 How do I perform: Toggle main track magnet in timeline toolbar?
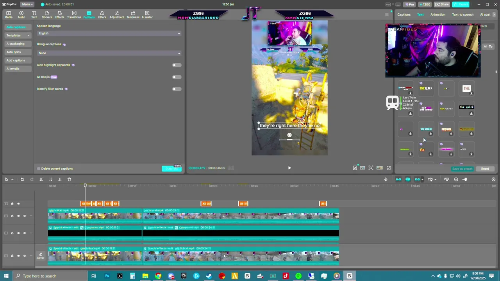tap(398, 179)
